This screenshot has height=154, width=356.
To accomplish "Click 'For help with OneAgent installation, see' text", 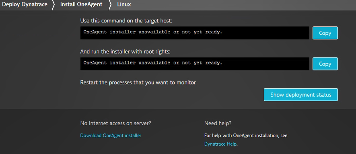I will pyautogui.click(x=246, y=136).
